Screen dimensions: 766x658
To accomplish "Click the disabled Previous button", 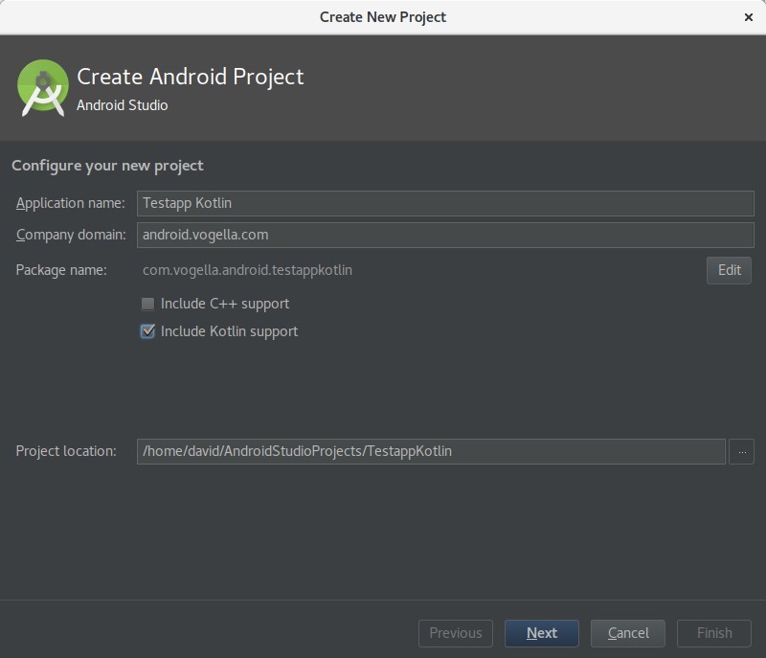I will click(x=456, y=633).
